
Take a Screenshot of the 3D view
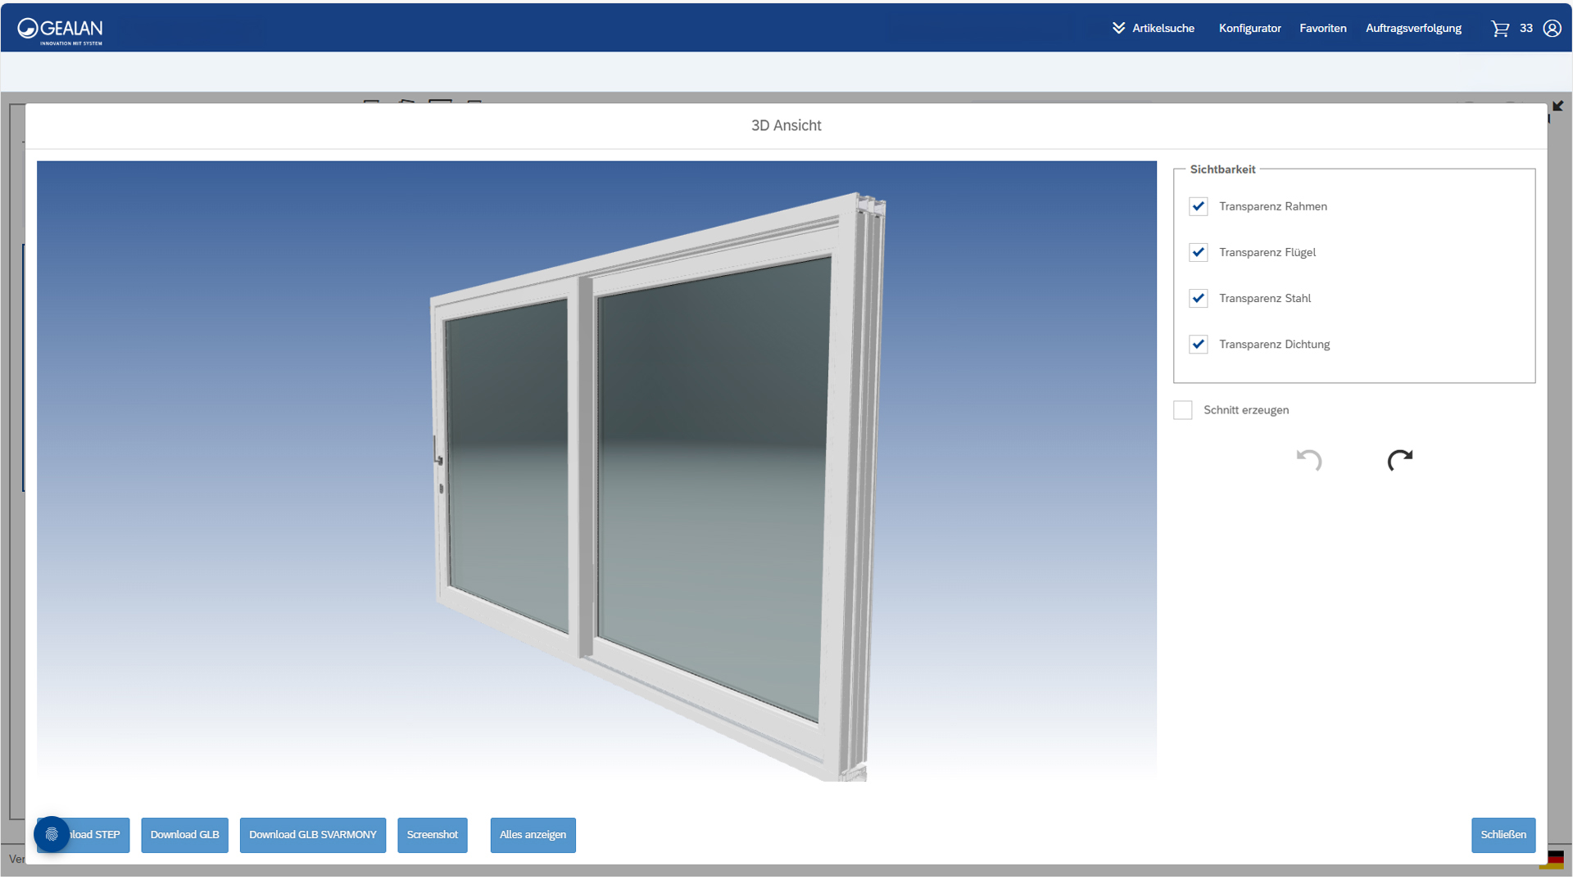(432, 835)
